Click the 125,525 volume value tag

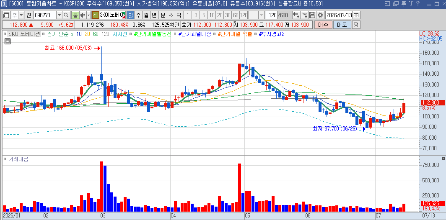432,204
